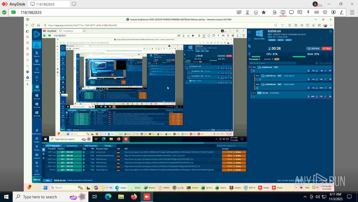Image resolution: width=358 pixels, height=202 pixels.
Task: Click the browser address bar URL
Action: coord(82,25)
